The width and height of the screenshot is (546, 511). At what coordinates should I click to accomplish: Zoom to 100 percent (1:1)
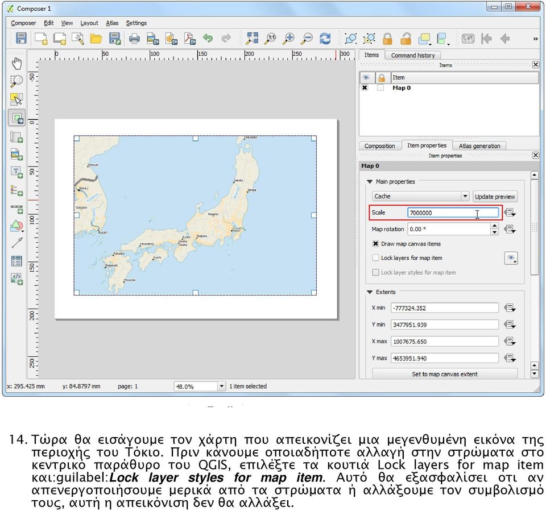pyautogui.click(x=271, y=38)
